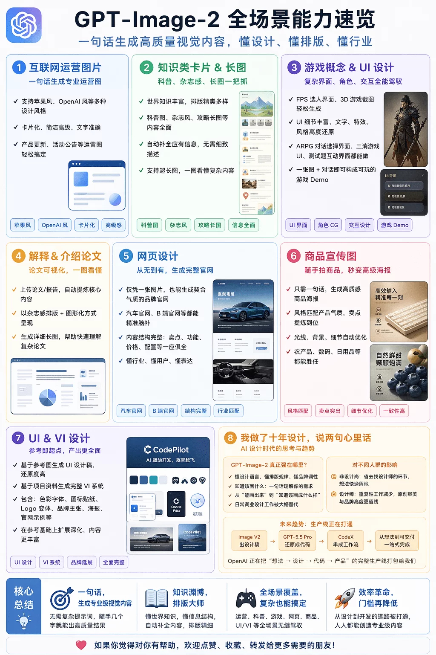Select the 科普图 tag
Viewport: 436px width, 655px height.
tap(149, 225)
